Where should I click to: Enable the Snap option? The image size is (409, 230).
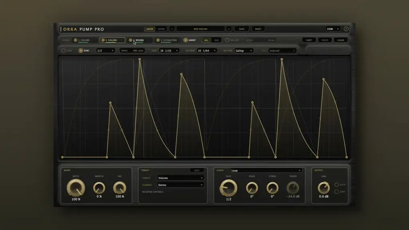64,51
